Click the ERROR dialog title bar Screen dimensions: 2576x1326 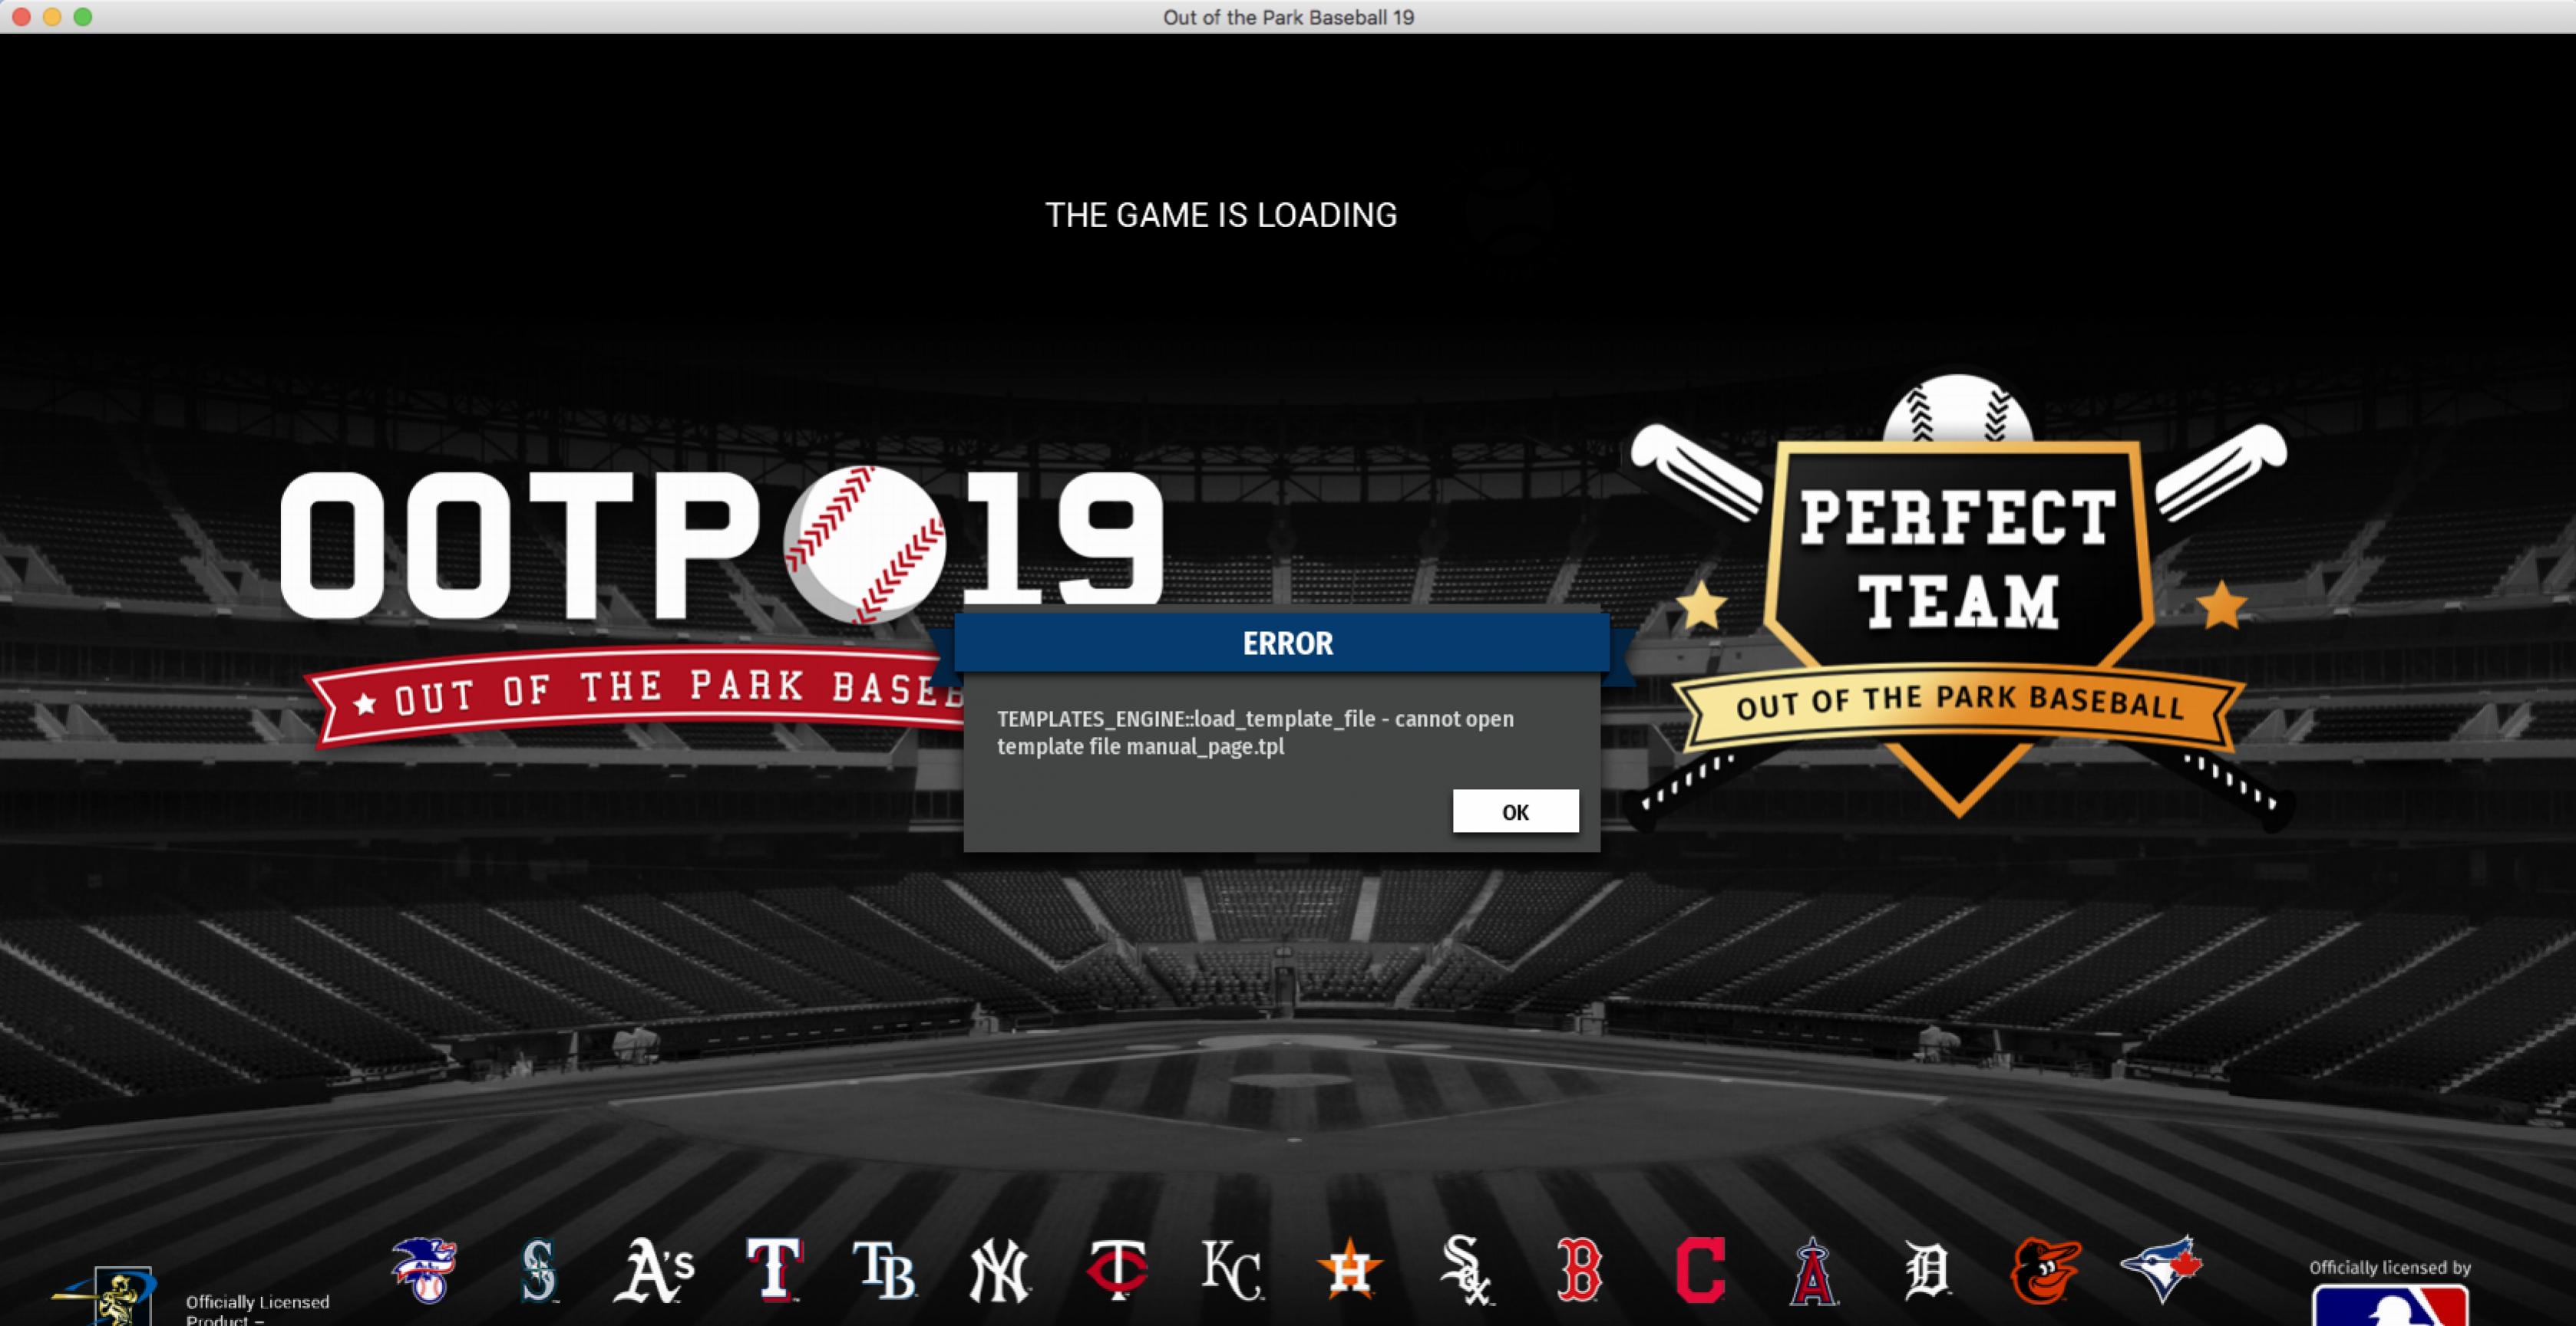(1282, 643)
